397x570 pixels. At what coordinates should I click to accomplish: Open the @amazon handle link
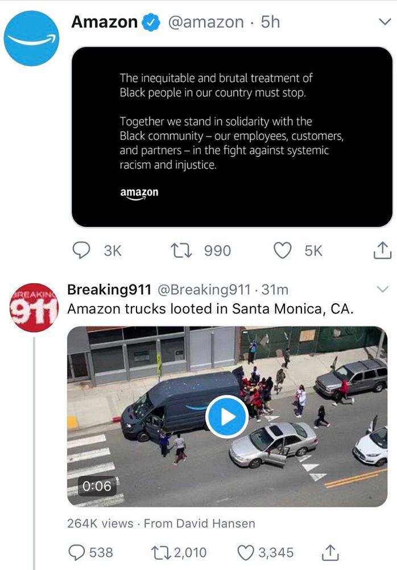[x=206, y=22]
